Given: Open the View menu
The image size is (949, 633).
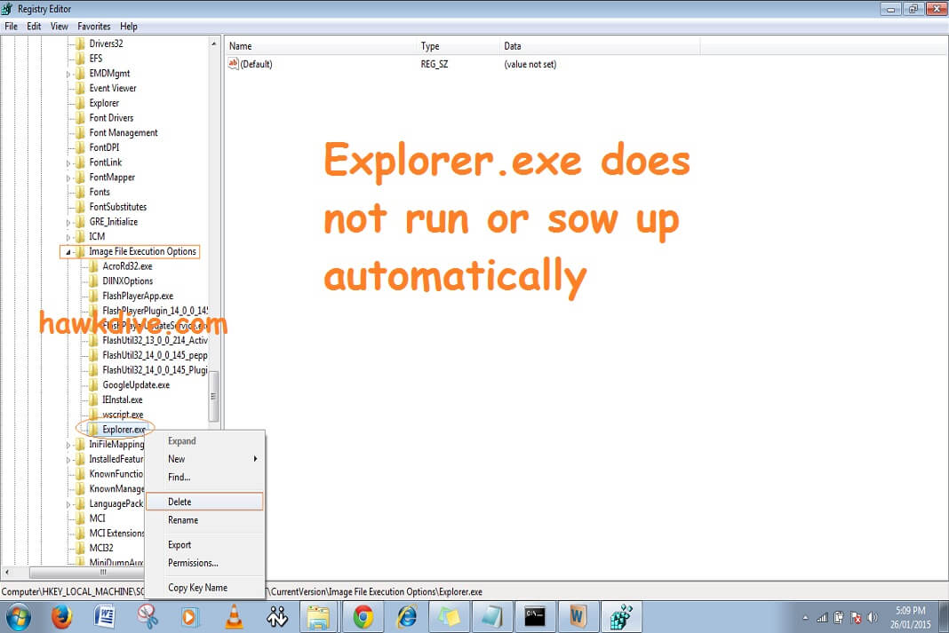Looking at the screenshot, I should [59, 27].
